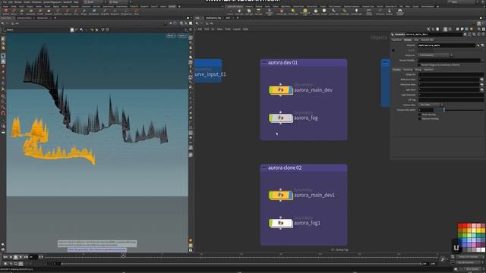Pick the red swatch in color palette
Image resolution: width=486 pixels, height=273 pixels.
460,226
